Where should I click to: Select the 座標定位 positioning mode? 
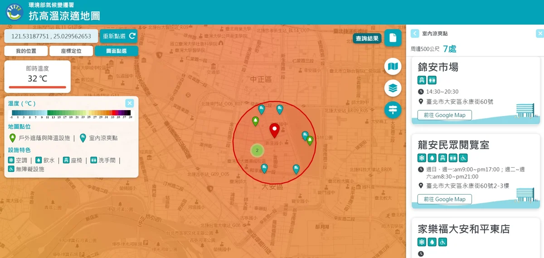coord(71,51)
